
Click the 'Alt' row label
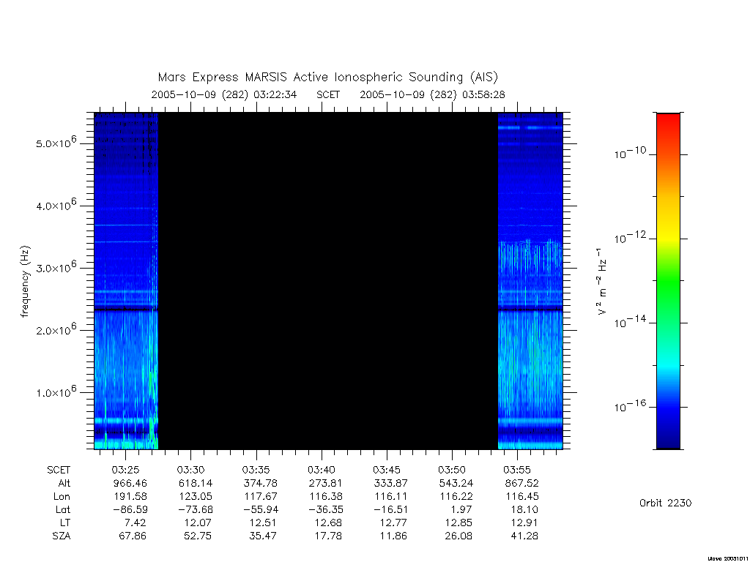64,483
